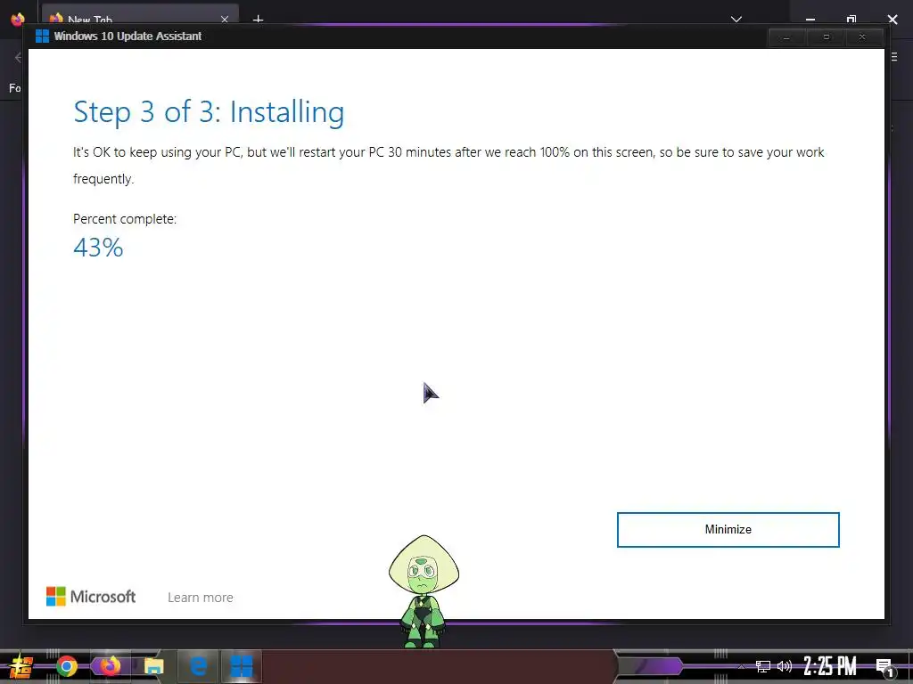Viewport: 913px width, 684px height.
Task: Click the Peridot desktop mascot character
Action: click(424, 591)
